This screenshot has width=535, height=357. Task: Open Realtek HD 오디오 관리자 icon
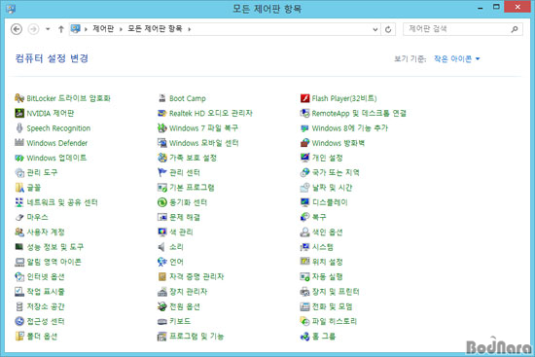pos(162,113)
